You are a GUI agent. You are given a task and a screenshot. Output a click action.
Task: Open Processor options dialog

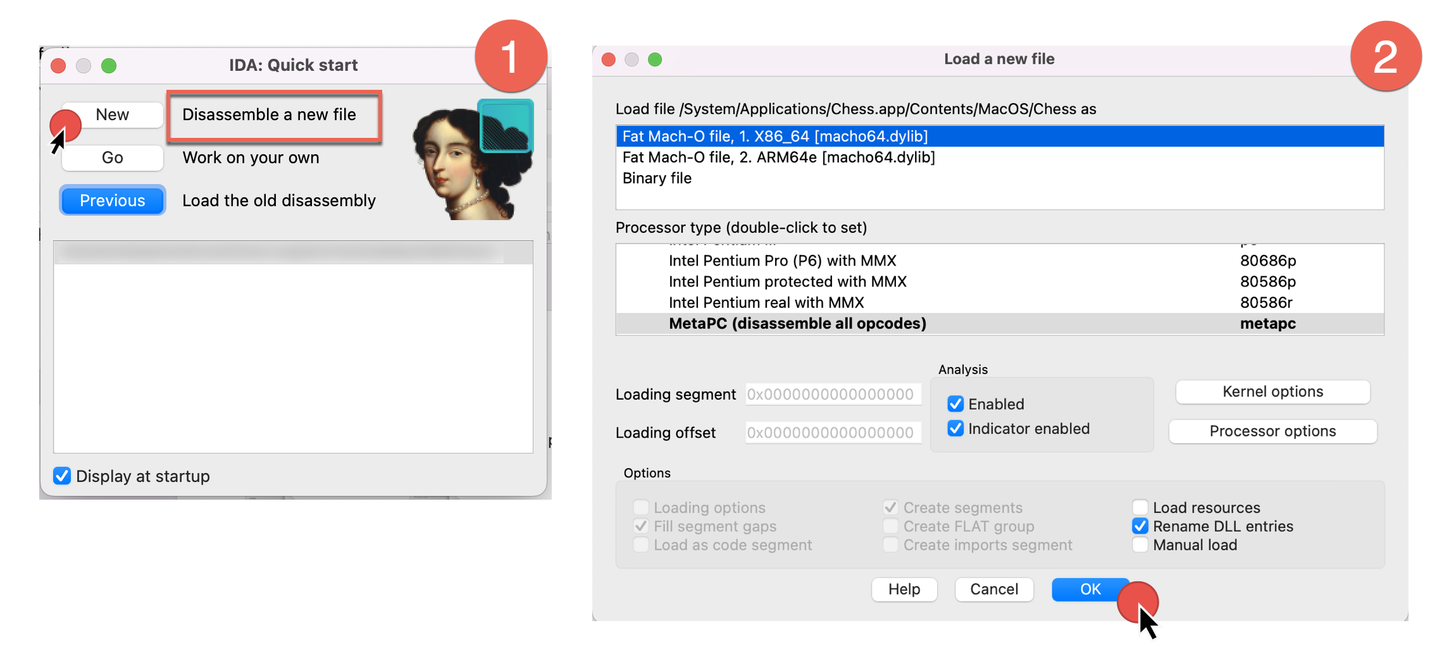coord(1272,431)
